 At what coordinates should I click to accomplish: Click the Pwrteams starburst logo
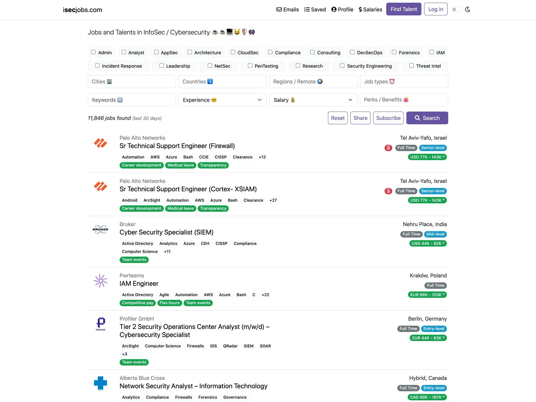coord(100,281)
